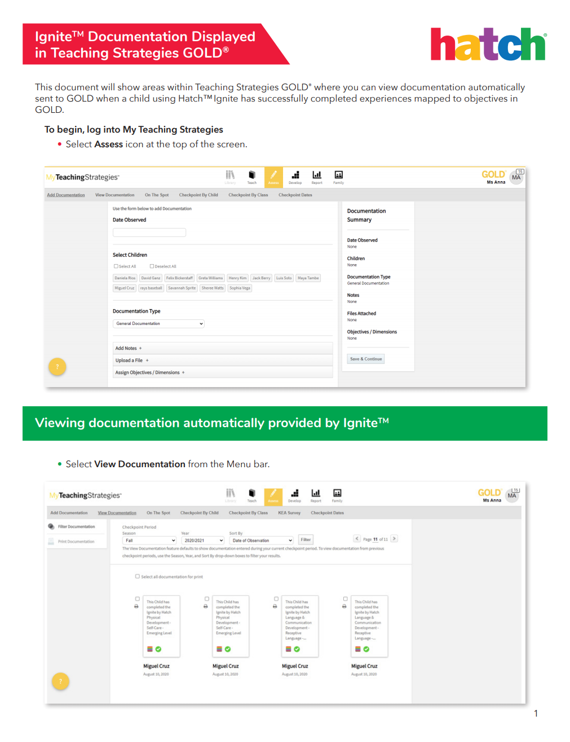Open Add Documentation tab on View Documentation page
The height and width of the screenshot is (742, 570).
(69, 513)
